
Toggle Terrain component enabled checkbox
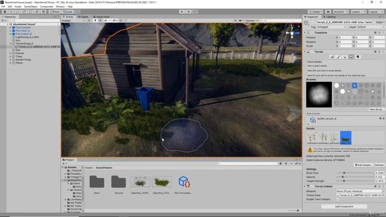312,52
